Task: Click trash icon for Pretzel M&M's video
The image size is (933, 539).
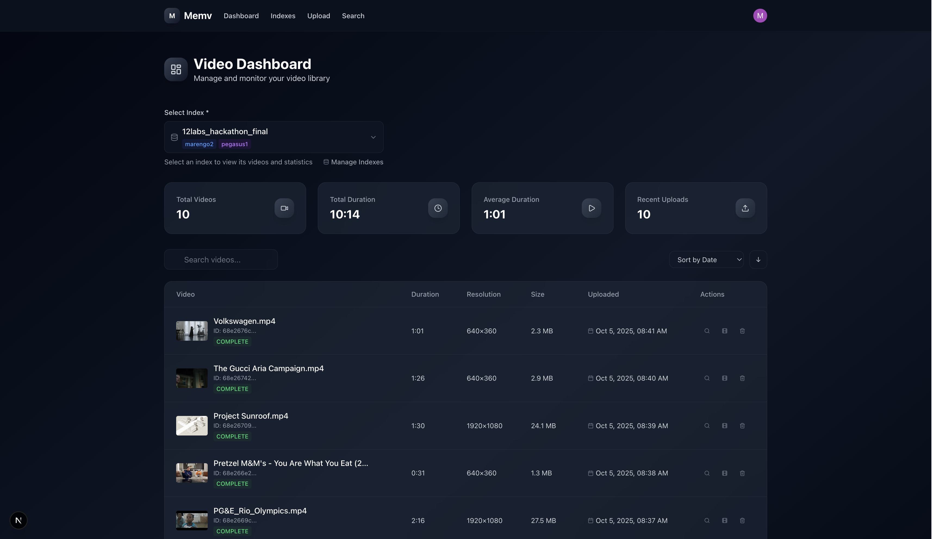Action: [x=742, y=473]
